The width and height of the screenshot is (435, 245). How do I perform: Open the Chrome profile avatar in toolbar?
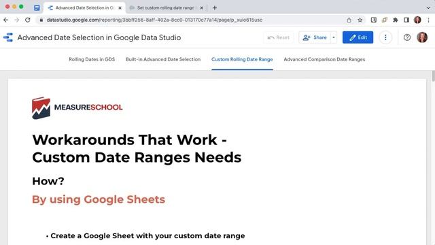(417, 20)
